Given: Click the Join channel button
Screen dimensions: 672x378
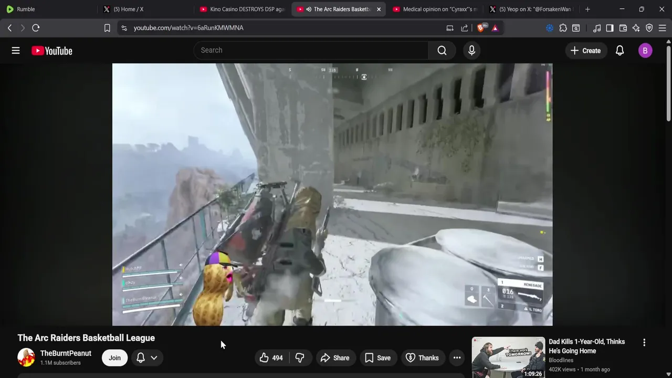Looking at the screenshot, I should pos(114,358).
